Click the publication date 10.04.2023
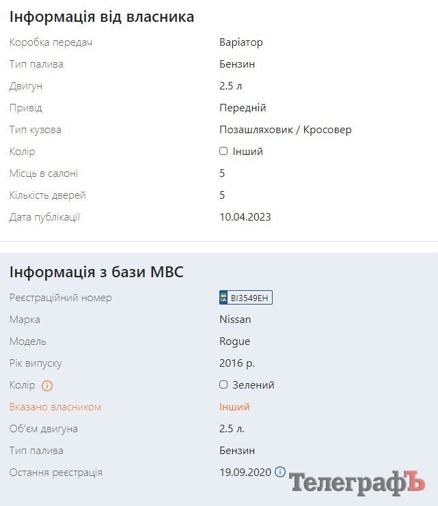438x506 pixels. click(x=245, y=217)
